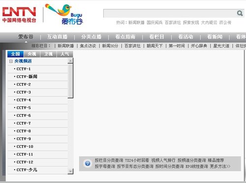The height and width of the screenshot is (183, 246).
Task: Click 济公传 hot word link
Action: tap(225, 23)
